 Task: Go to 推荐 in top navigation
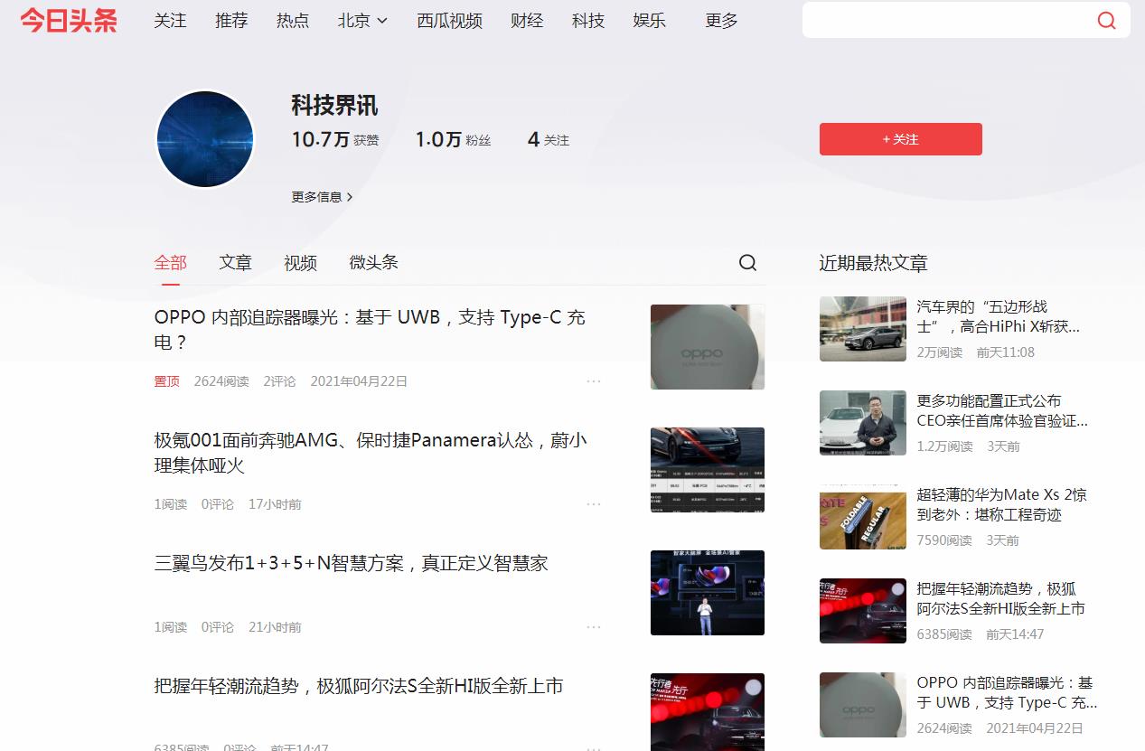tap(231, 20)
